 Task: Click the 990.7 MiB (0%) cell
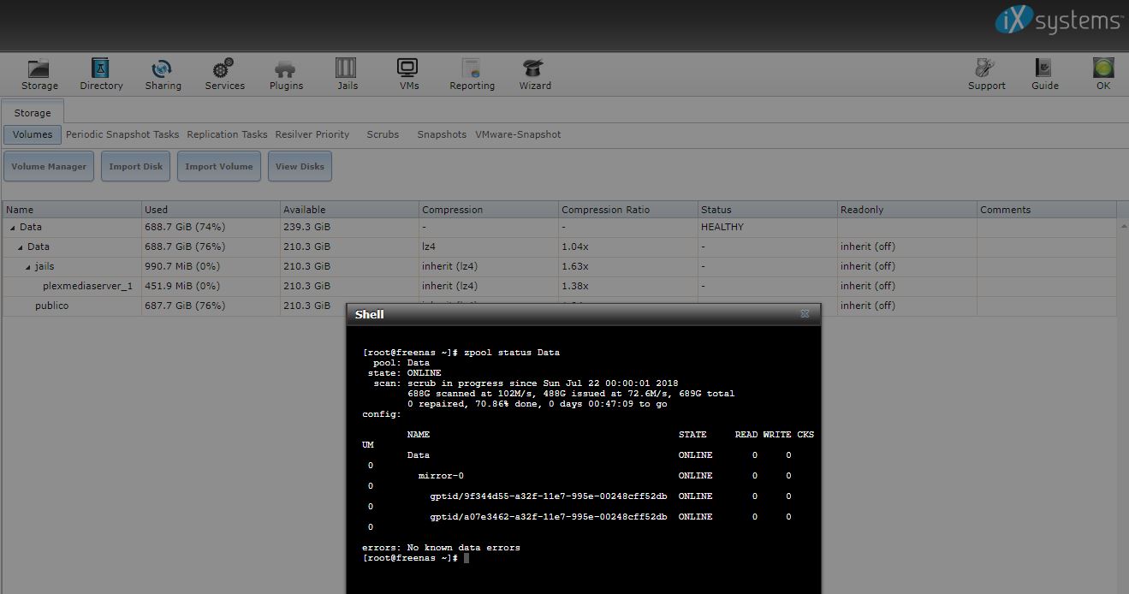(x=211, y=266)
